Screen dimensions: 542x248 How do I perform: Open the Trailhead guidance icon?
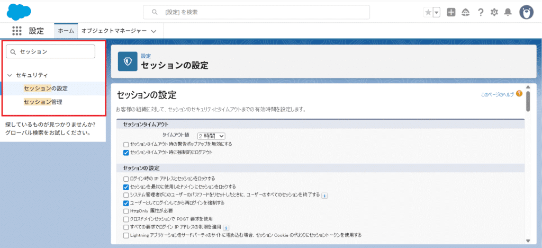pos(466,12)
